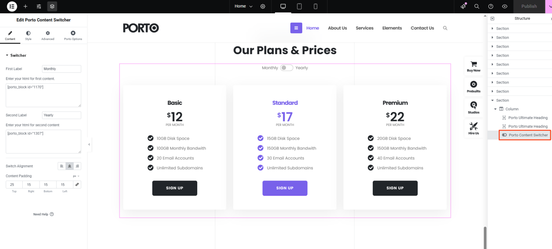Open page settings gear icon
This screenshot has height=249, width=552.
point(263,6)
